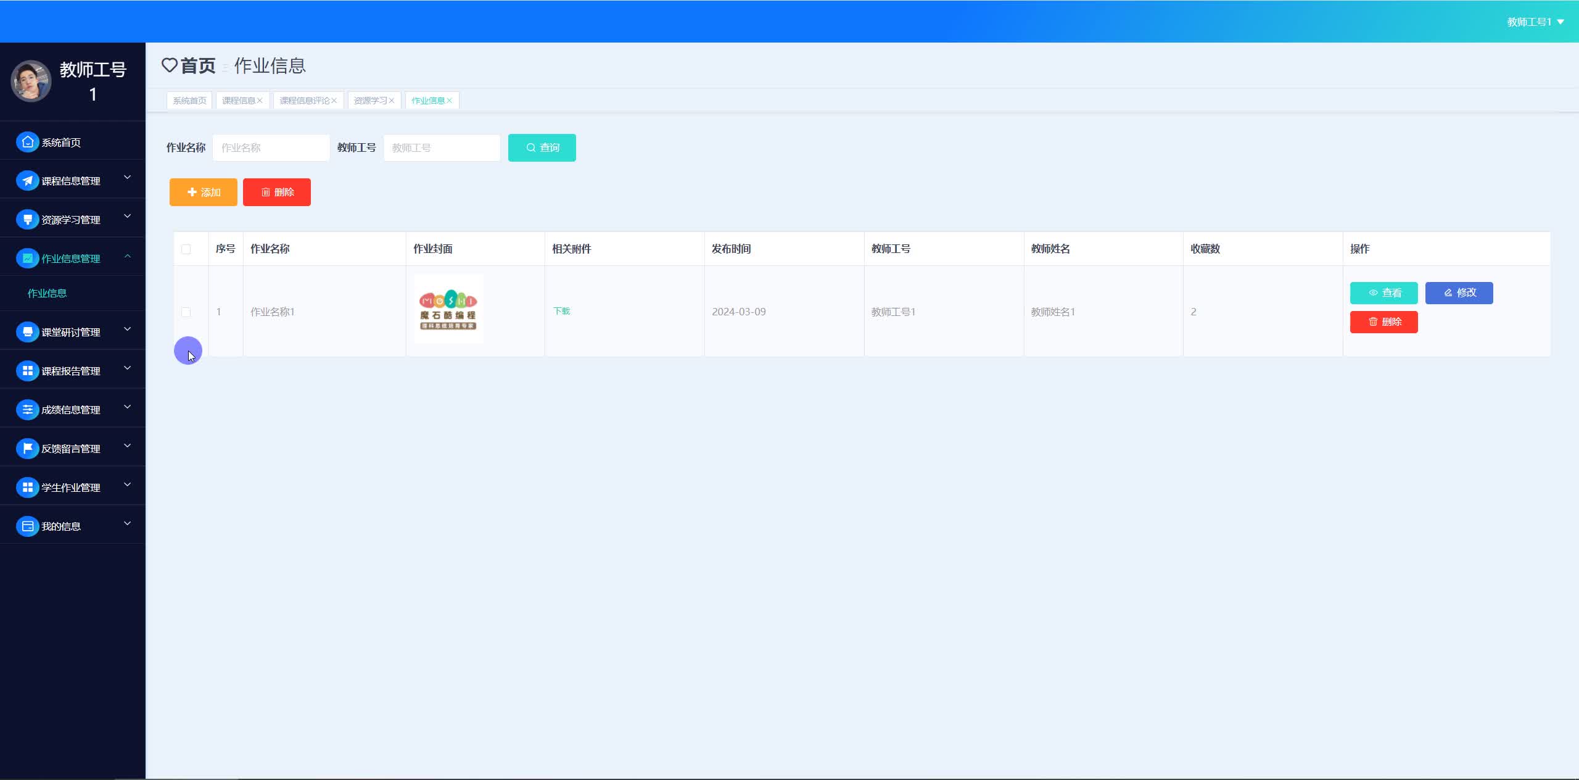Screen dimensions: 1579x780
Task: Switch to the 课程信息评论 tab
Action: 304,101
